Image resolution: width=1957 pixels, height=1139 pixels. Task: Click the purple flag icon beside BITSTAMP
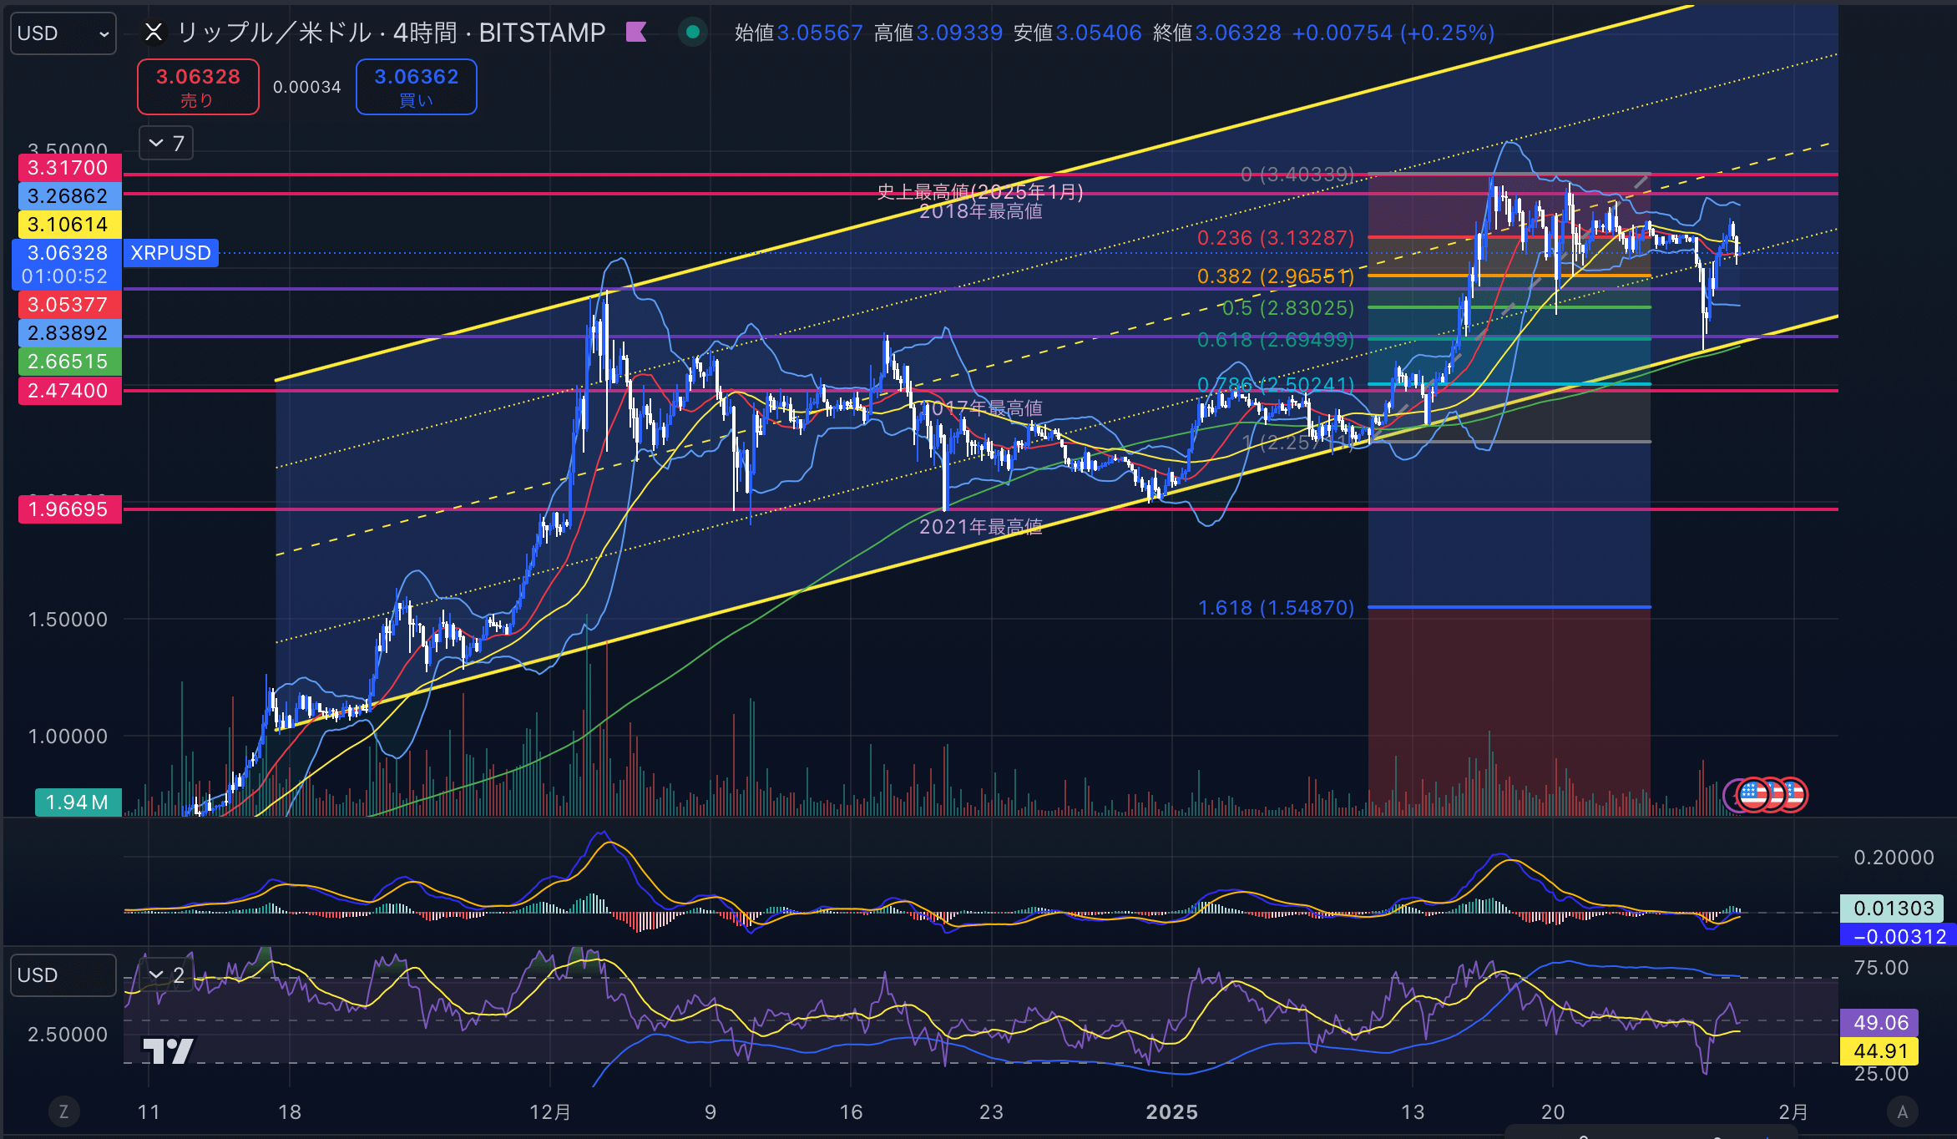(636, 33)
